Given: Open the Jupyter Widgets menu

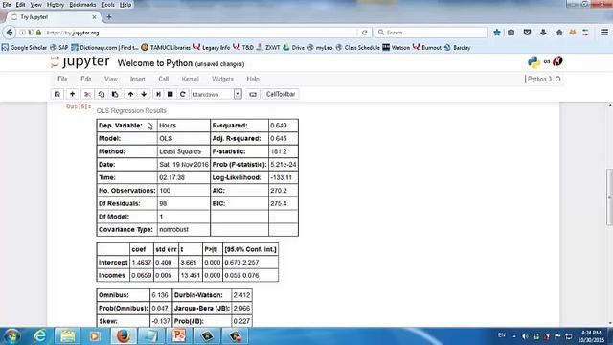Looking at the screenshot, I should click(222, 79).
